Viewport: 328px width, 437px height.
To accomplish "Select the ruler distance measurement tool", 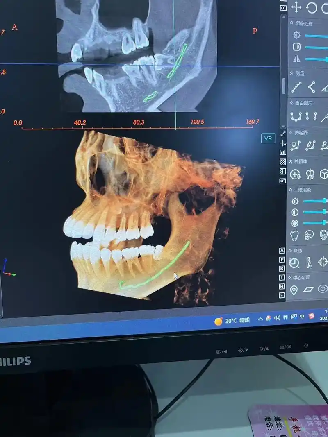I will tap(296, 87).
